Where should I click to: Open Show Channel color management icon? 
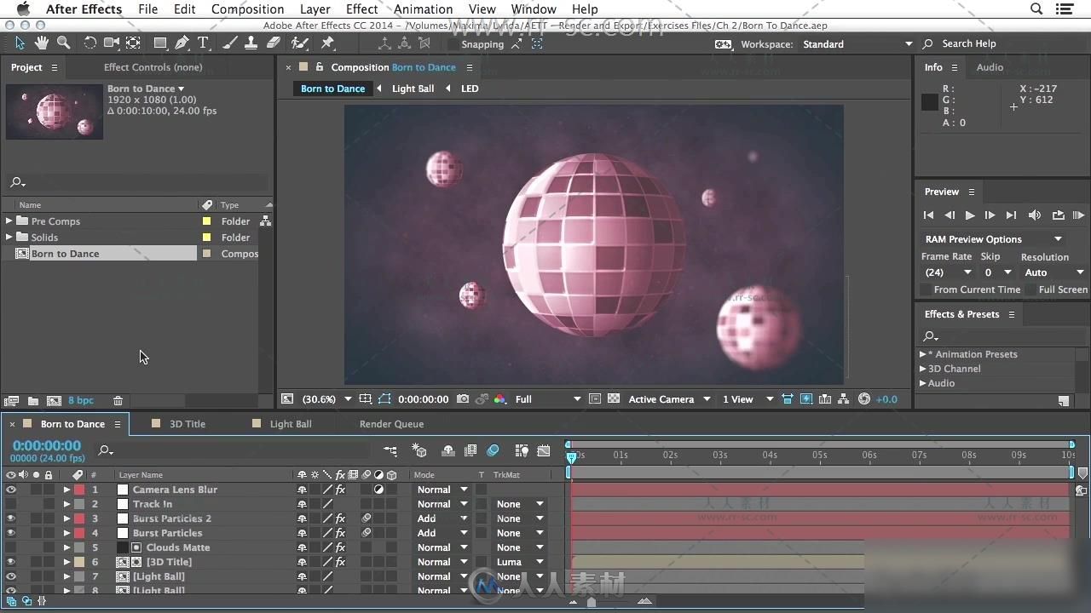(x=499, y=398)
